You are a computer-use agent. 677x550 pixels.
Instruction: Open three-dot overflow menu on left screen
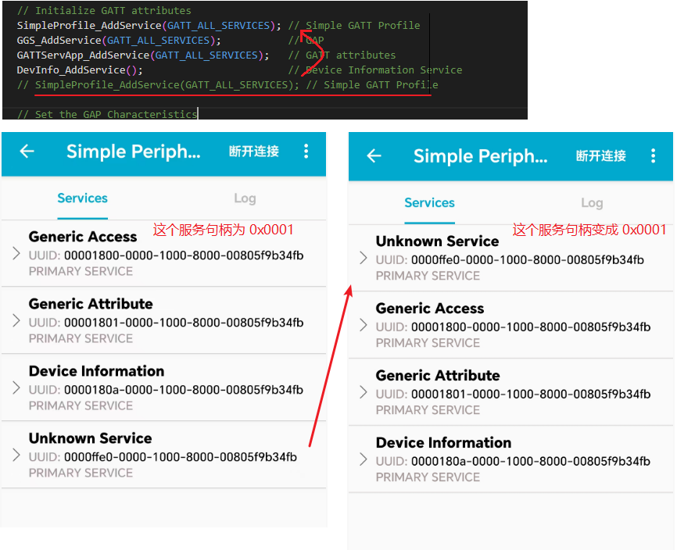tap(306, 152)
